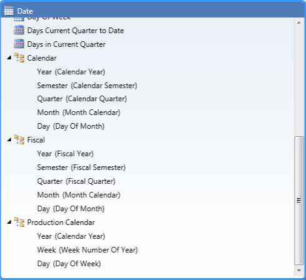
Task: Click the Fiscal hierarchy icon
Action: (19, 139)
